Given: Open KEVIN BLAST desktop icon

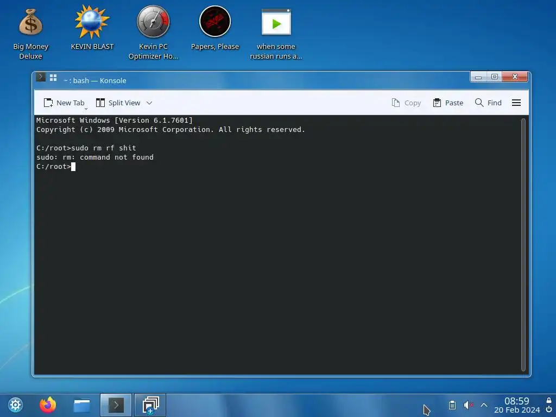Looking at the screenshot, I should coord(92,28).
